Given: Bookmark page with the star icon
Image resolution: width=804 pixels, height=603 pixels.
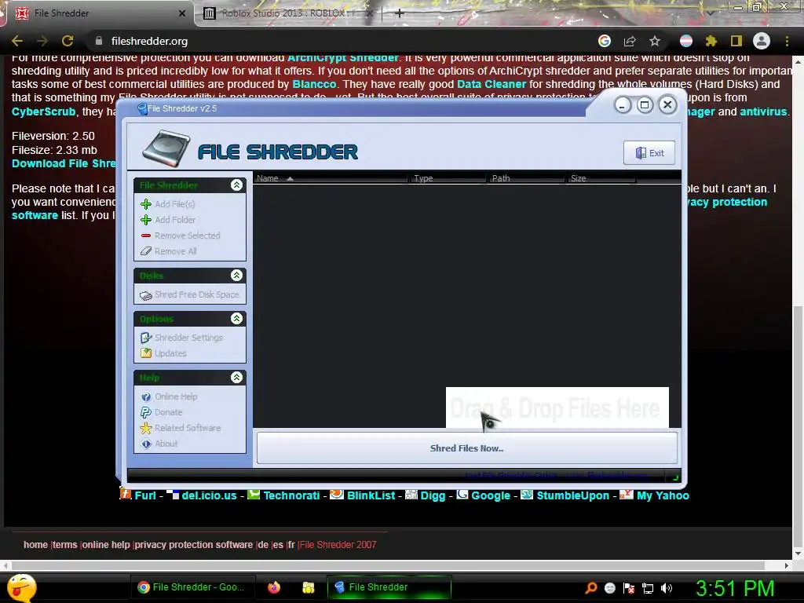Looking at the screenshot, I should [x=655, y=41].
